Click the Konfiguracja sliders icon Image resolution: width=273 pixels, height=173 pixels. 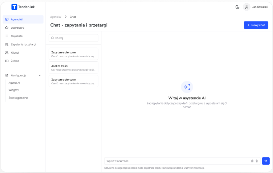[x=7, y=75]
